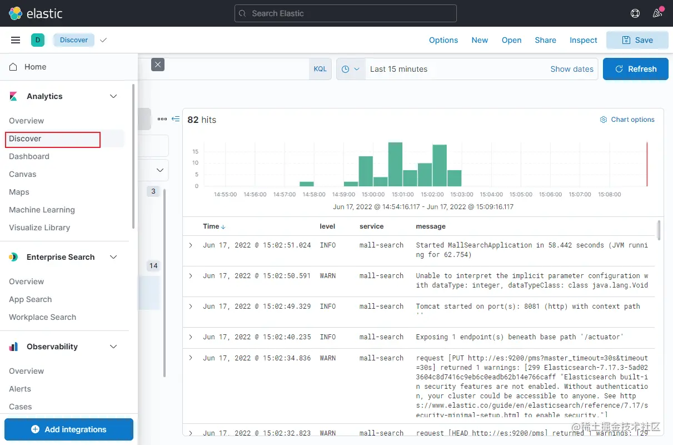The height and width of the screenshot is (445, 673).
Task: Collapse the Observability section
Action: coord(113,347)
